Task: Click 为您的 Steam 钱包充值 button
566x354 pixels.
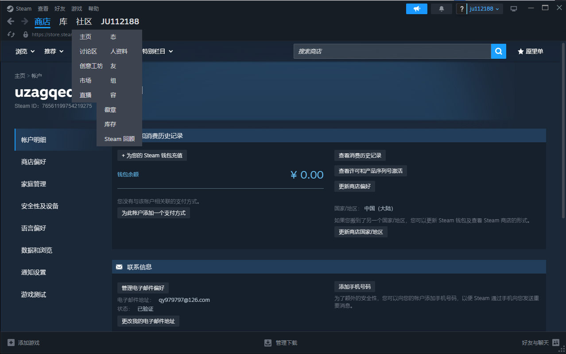Action: tap(152, 156)
